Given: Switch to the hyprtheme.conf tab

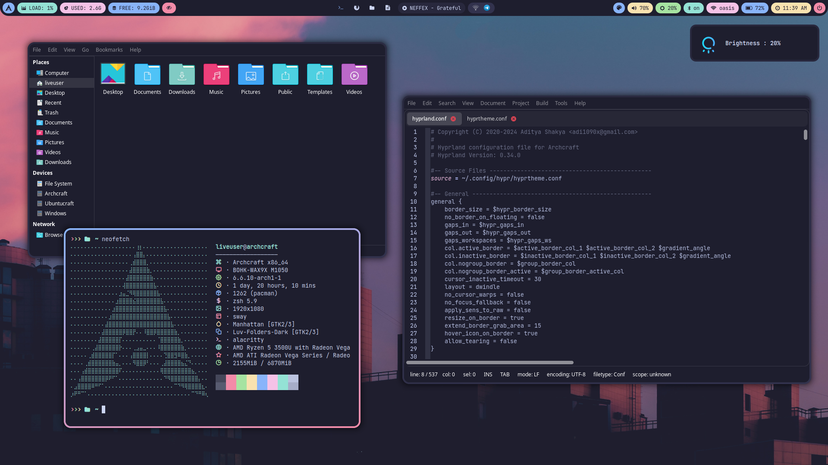Looking at the screenshot, I should click(x=486, y=119).
